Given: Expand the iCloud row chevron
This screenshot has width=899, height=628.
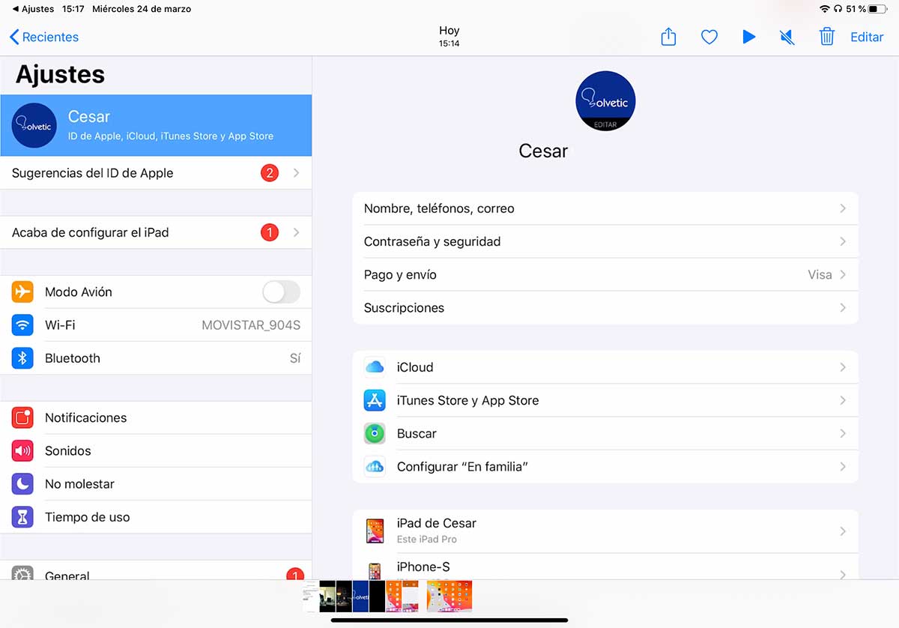Looking at the screenshot, I should 843,367.
